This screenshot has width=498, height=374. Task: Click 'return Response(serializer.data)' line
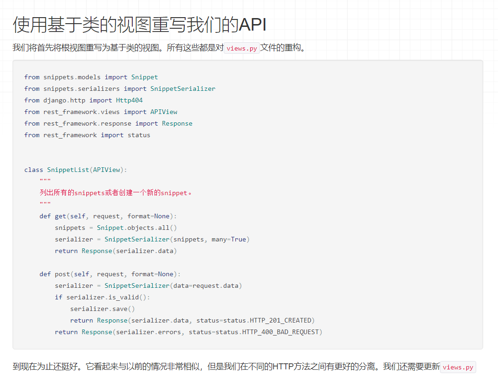[116, 251]
